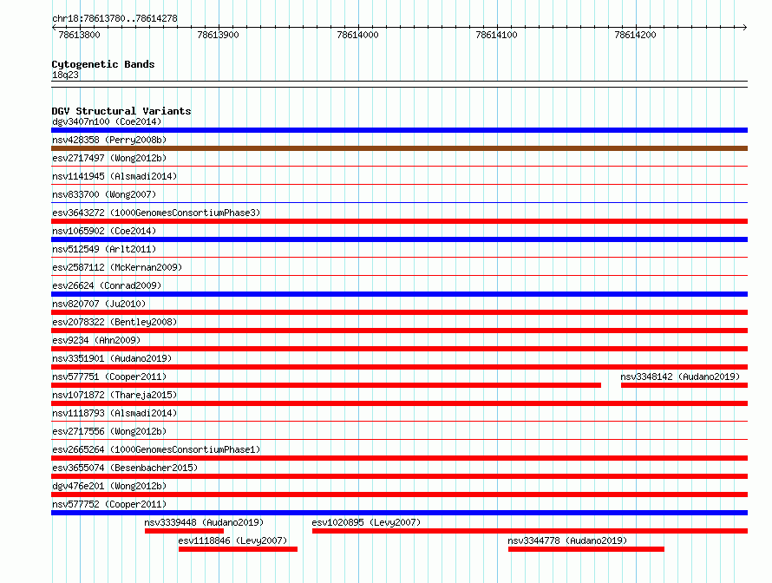Click esv3655074 (Besenbacher2015) label

[125, 468]
